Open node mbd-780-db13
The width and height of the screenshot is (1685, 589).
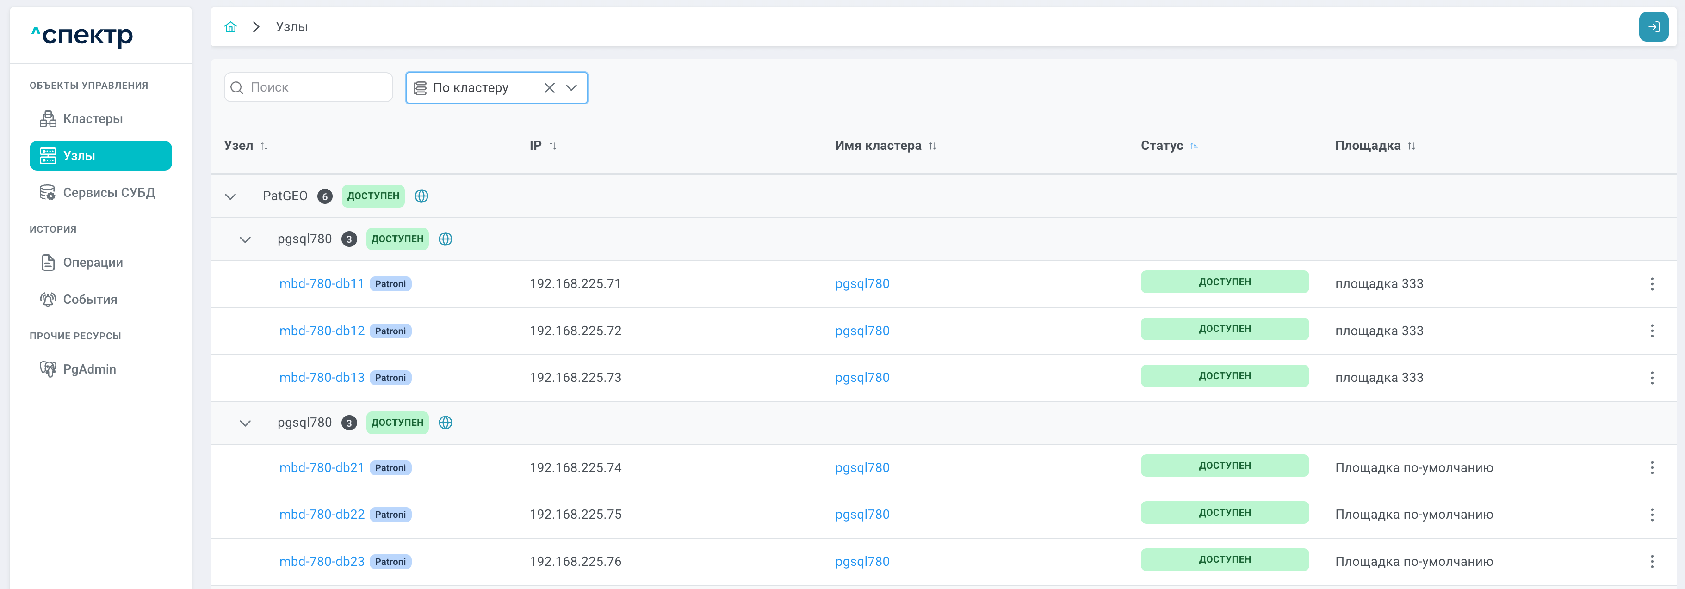click(x=322, y=378)
